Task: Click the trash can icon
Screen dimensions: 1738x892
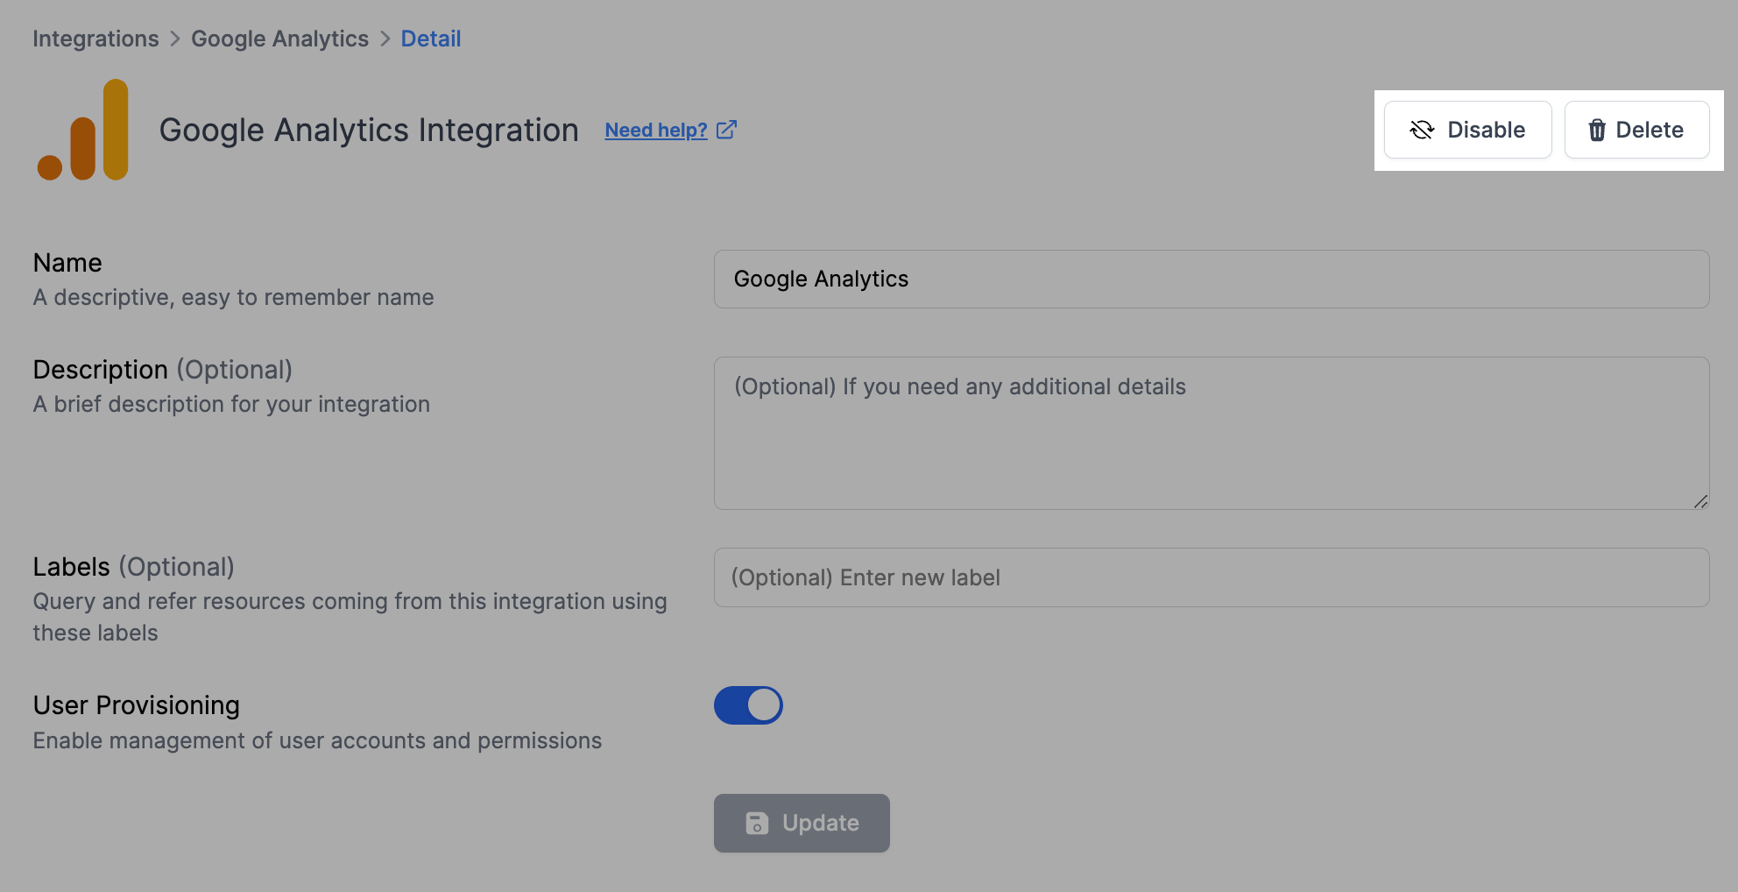Action: click(1597, 130)
